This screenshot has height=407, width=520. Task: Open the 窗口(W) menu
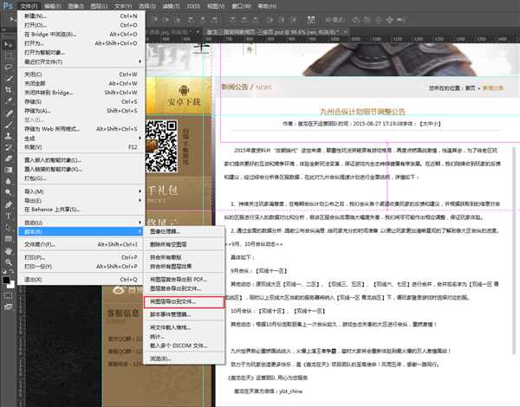pos(241,6)
